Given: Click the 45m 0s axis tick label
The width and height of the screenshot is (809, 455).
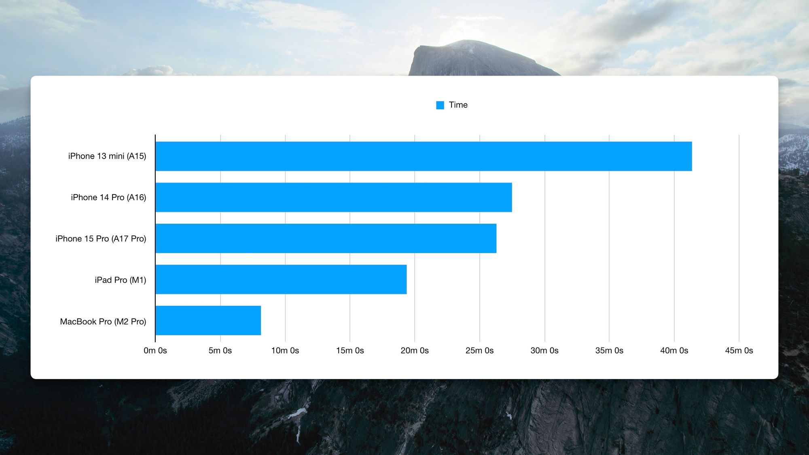Looking at the screenshot, I should tap(739, 351).
